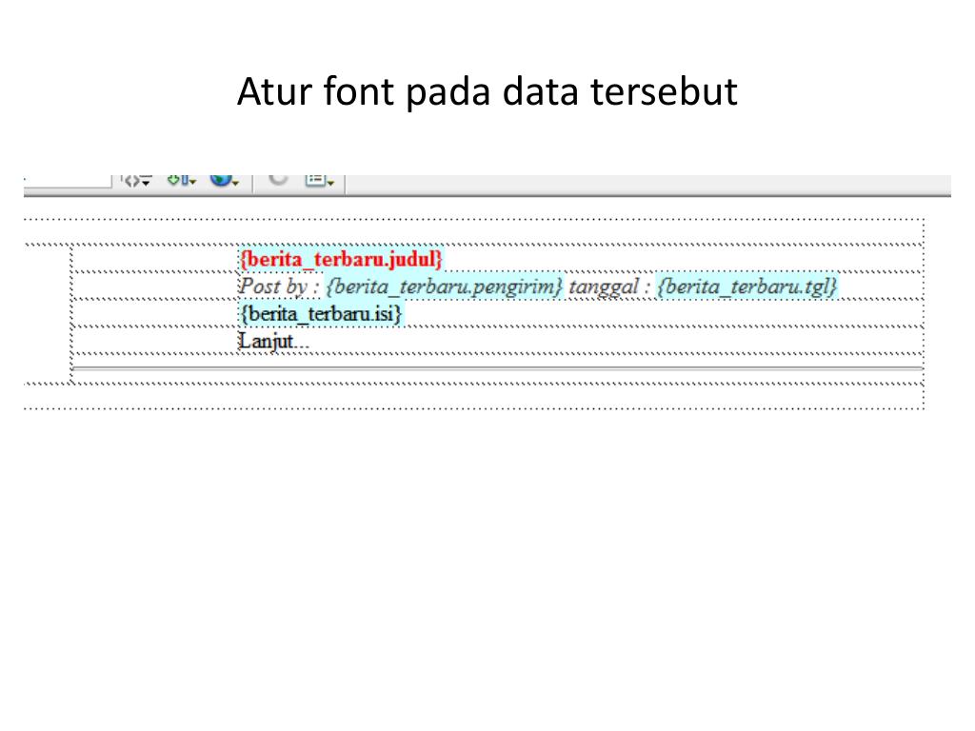
Task: Click the 'Post by :' italic text
Action: click(x=279, y=286)
